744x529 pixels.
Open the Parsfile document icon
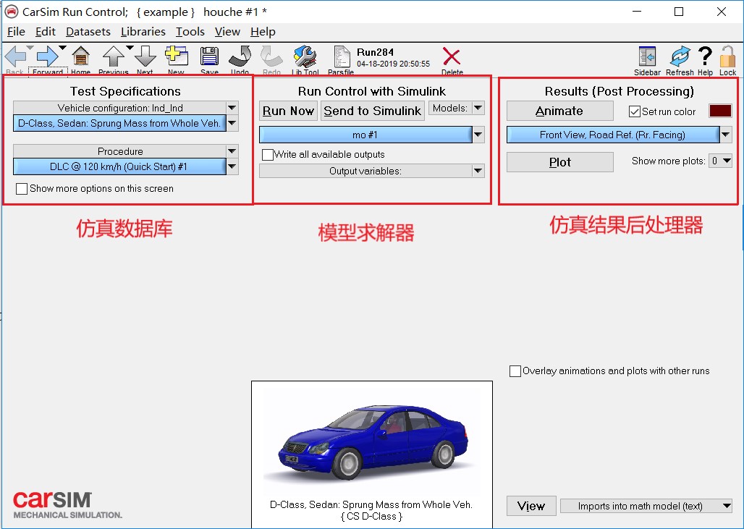pyautogui.click(x=341, y=58)
